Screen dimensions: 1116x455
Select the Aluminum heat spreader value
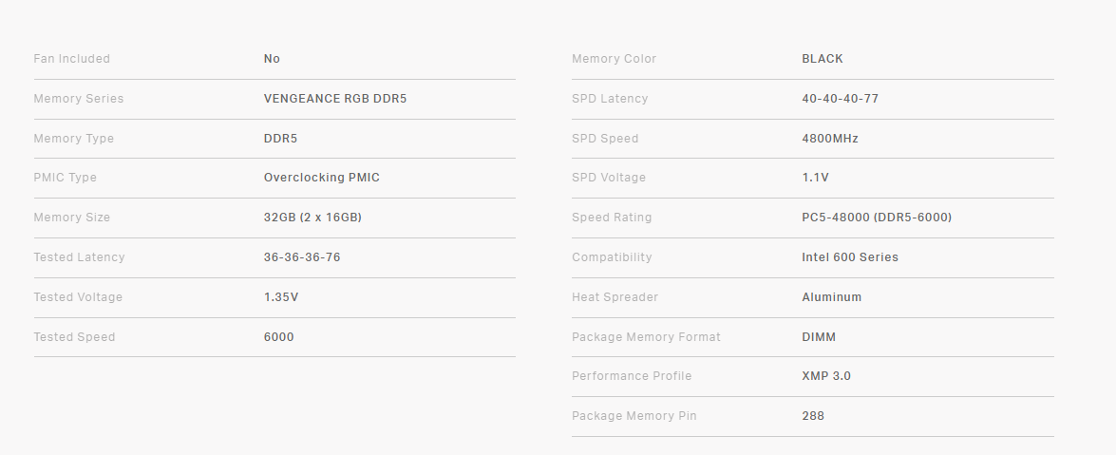[x=832, y=297]
